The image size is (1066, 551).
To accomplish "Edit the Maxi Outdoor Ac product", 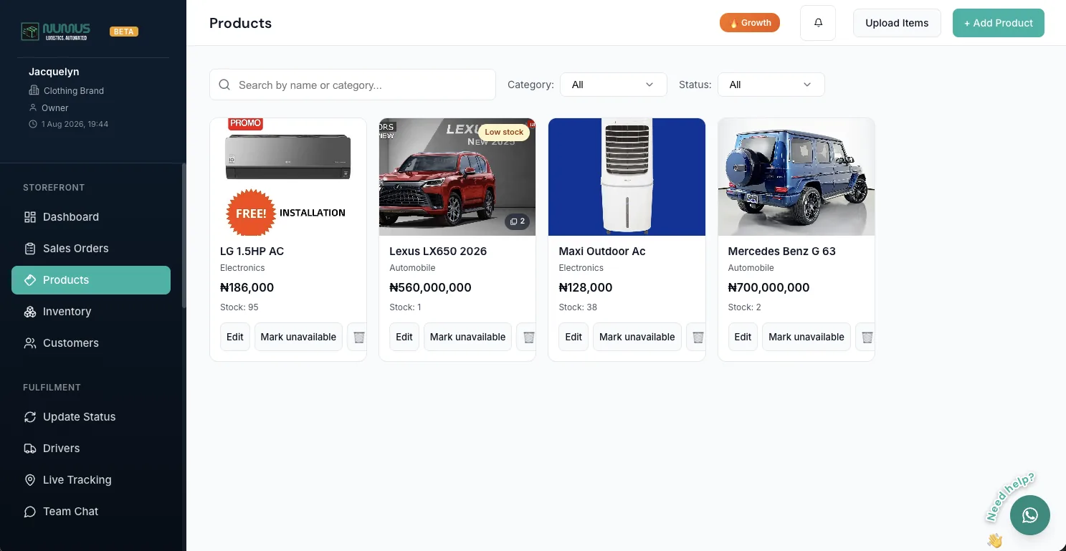I will coord(574,337).
